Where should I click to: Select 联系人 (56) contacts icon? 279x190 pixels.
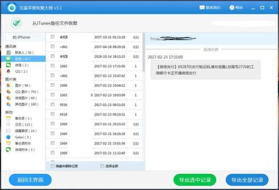point(9,52)
